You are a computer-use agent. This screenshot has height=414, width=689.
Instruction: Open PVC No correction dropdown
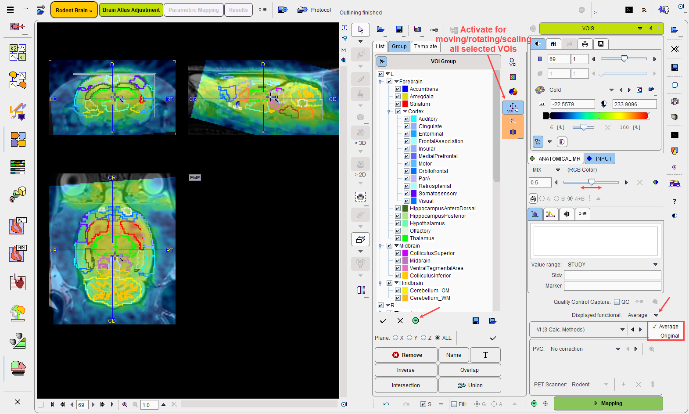(x=618, y=349)
